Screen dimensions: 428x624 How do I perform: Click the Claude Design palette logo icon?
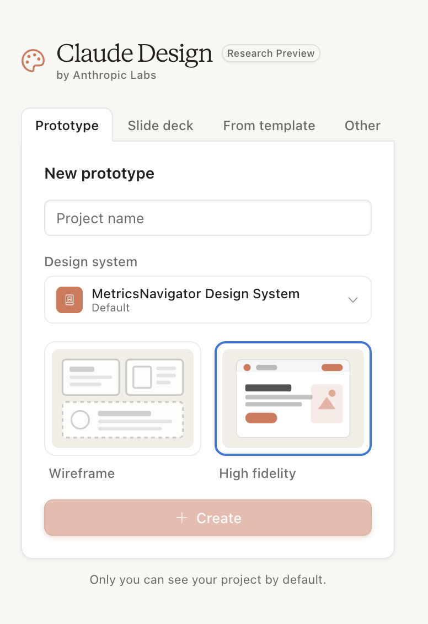pyautogui.click(x=33, y=61)
